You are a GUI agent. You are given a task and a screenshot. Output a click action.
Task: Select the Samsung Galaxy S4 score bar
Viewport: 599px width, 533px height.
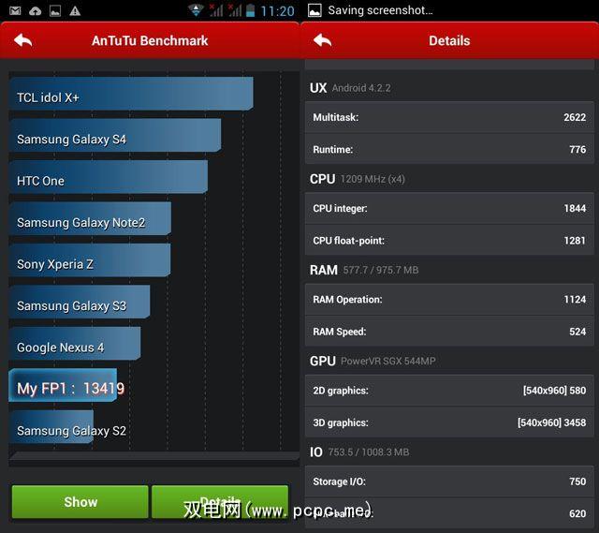(115, 135)
